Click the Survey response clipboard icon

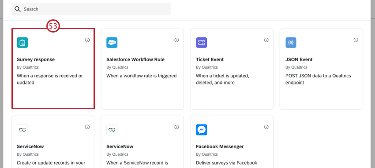(22, 43)
